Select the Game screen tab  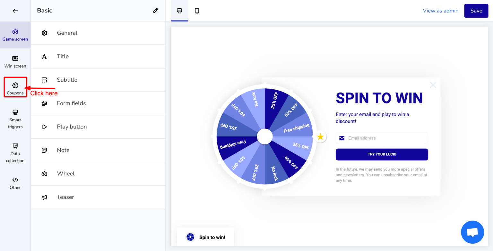15,35
